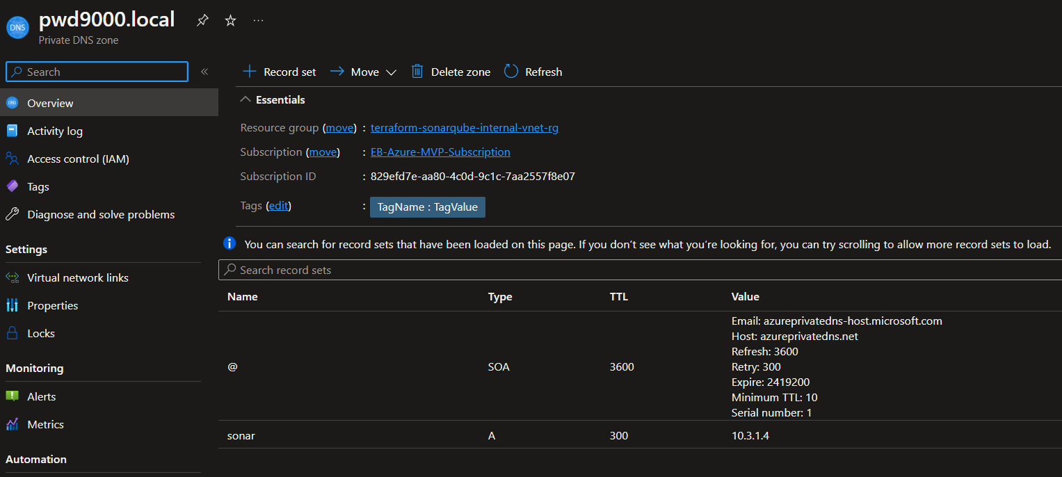Screen dimensions: 1062x477
Task: Open EB-Azure-MVP-Subscription link
Action: [440, 152]
